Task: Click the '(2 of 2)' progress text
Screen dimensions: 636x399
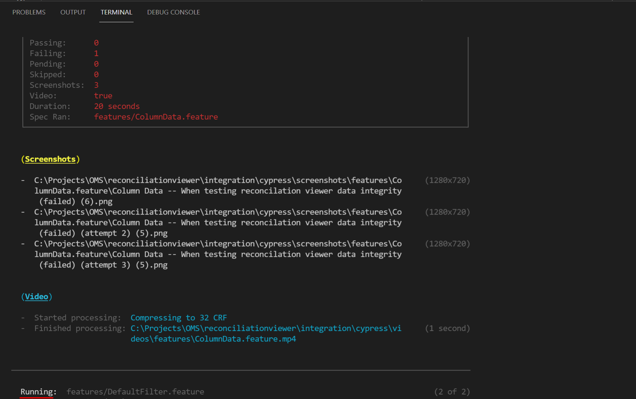Action: click(x=452, y=392)
